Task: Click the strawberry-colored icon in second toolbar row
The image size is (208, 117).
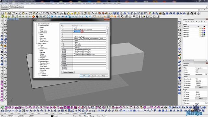Action: (x=33, y=17)
